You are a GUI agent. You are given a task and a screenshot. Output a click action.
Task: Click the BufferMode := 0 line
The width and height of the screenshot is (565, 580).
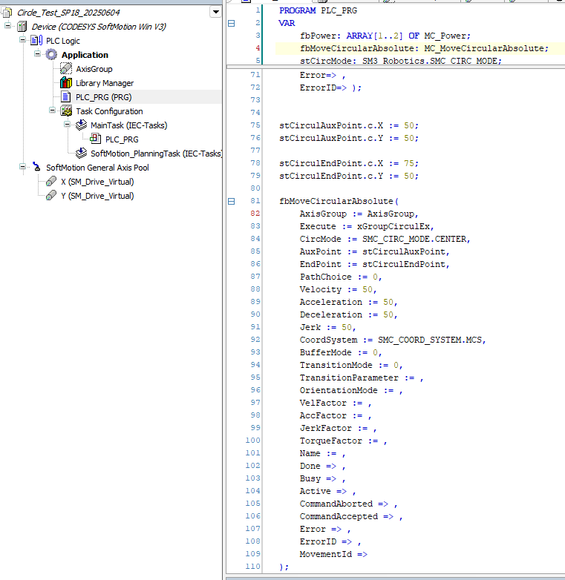click(x=341, y=352)
